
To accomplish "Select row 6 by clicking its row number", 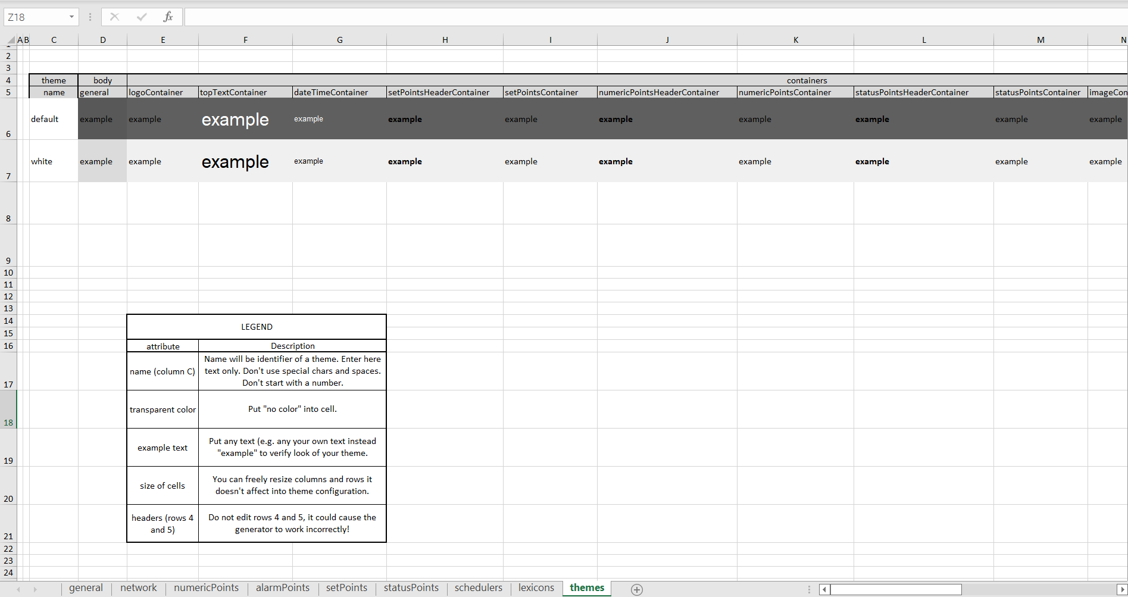I will [x=8, y=134].
